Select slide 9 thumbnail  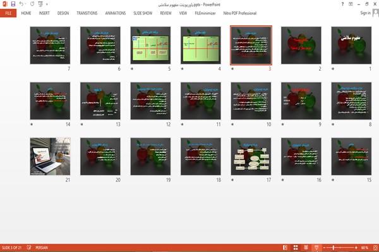click(x=301, y=101)
